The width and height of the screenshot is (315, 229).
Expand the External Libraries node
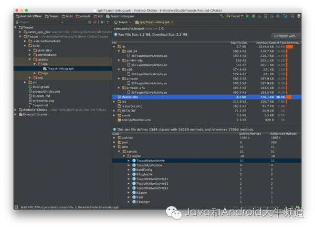(16, 114)
